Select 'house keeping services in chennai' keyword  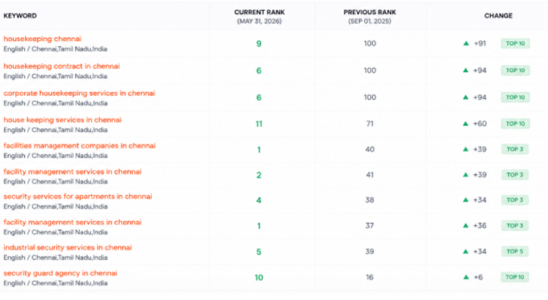coord(63,120)
